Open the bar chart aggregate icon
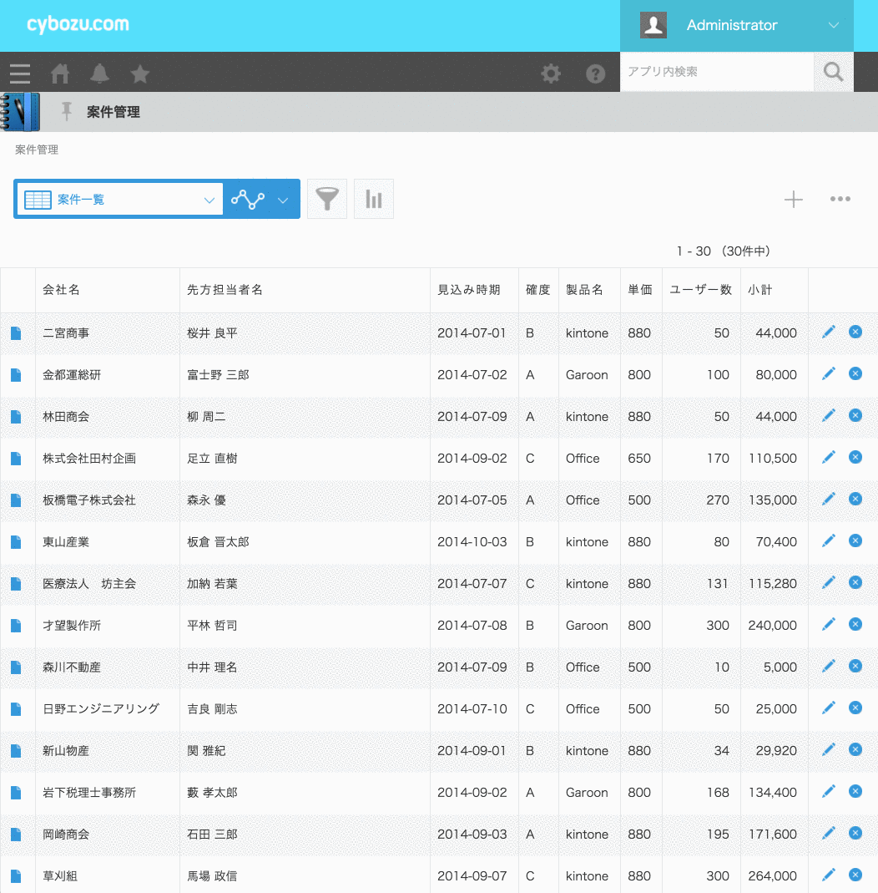The width and height of the screenshot is (878, 893). [x=373, y=200]
